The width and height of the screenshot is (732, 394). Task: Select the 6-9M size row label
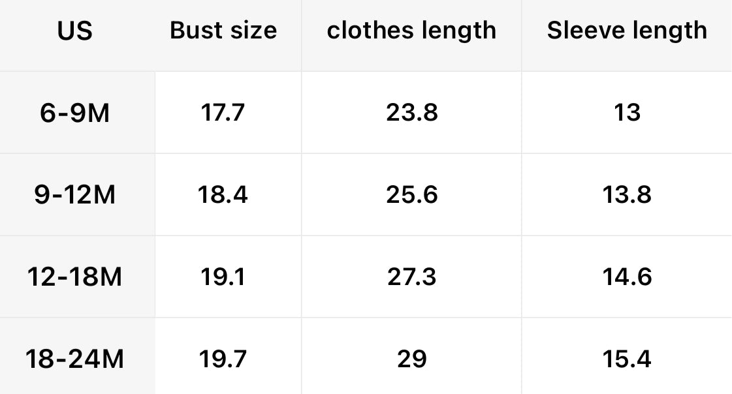click(x=75, y=113)
